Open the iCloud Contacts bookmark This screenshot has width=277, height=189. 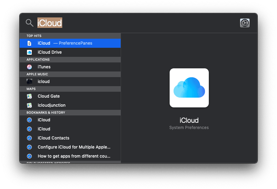[70, 138]
